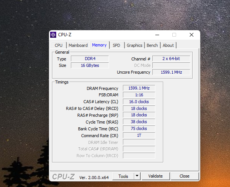Click the Channel # label

[141, 59]
